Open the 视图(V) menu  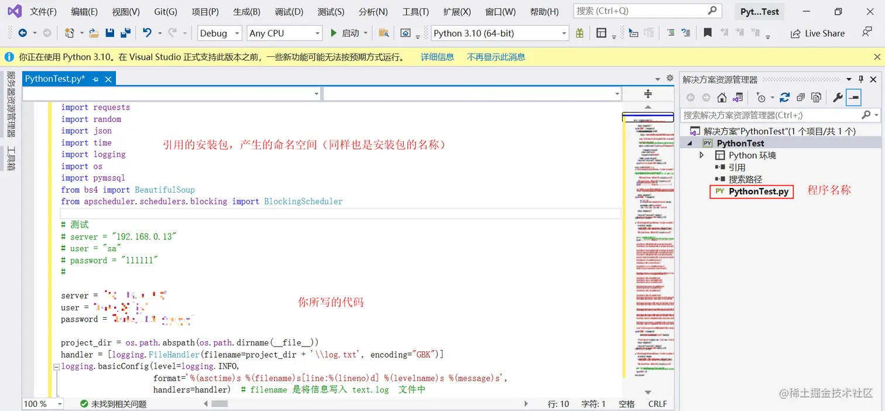pos(126,12)
